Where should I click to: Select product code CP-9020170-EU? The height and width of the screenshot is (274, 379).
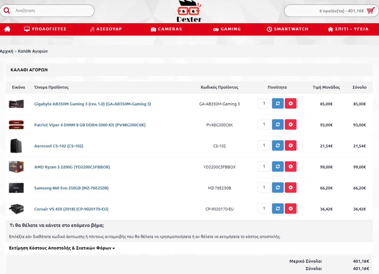point(220,209)
